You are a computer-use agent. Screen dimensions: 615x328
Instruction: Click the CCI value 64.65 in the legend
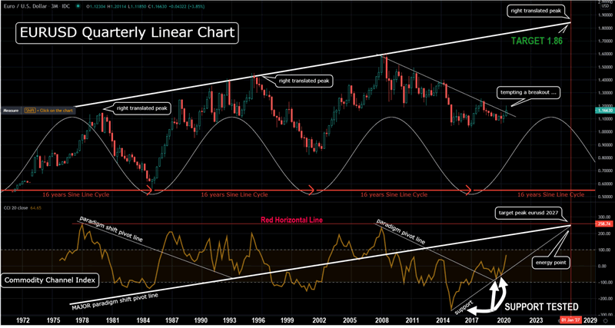pyautogui.click(x=36, y=208)
